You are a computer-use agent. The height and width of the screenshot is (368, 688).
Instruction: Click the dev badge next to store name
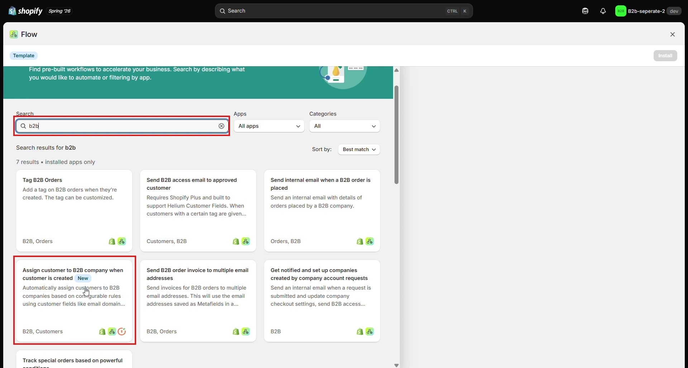[674, 11]
